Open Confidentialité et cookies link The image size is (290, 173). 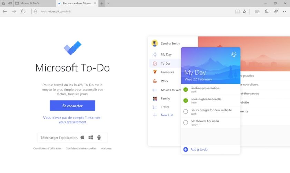(81, 148)
